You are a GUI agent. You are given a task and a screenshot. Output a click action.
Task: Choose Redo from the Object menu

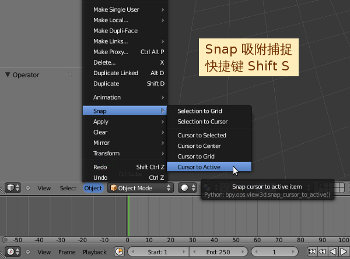[125, 167]
